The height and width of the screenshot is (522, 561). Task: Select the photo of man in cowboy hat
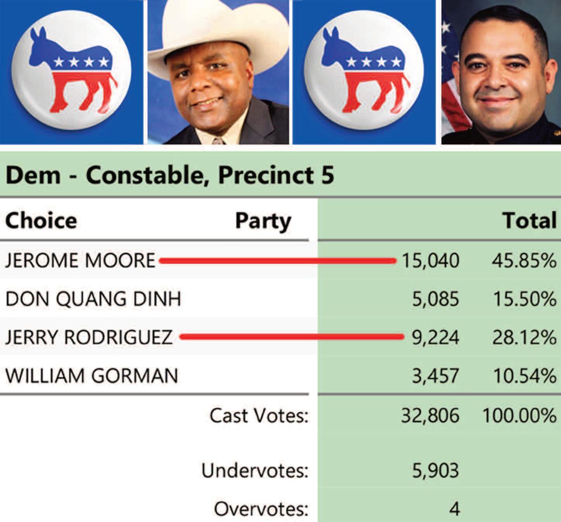click(218, 72)
